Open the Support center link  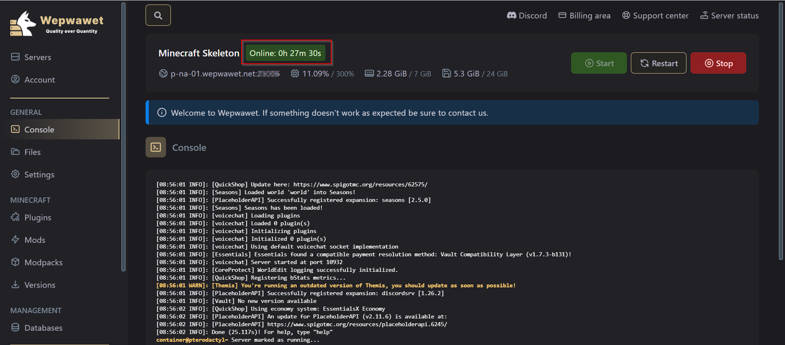tap(655, 16)
